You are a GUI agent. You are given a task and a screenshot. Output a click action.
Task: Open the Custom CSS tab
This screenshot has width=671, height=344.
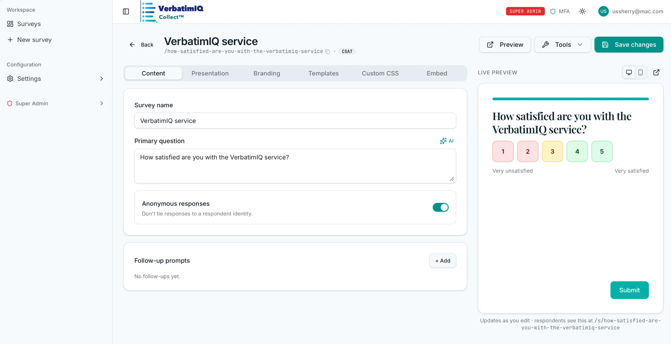[380, 73]
